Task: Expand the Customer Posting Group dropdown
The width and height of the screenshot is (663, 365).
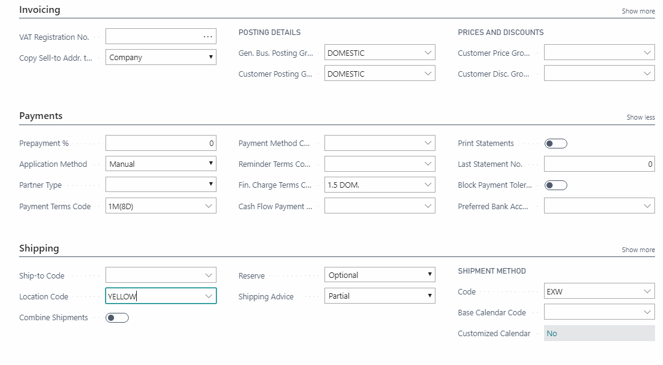Action: point(428,73)
